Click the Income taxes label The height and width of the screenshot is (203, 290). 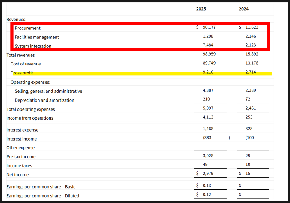[19, 166]
